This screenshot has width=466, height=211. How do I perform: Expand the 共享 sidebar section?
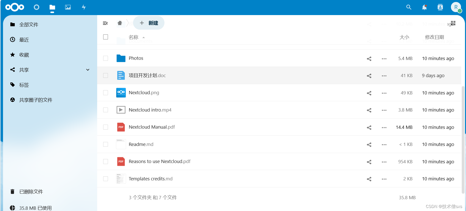88,70
